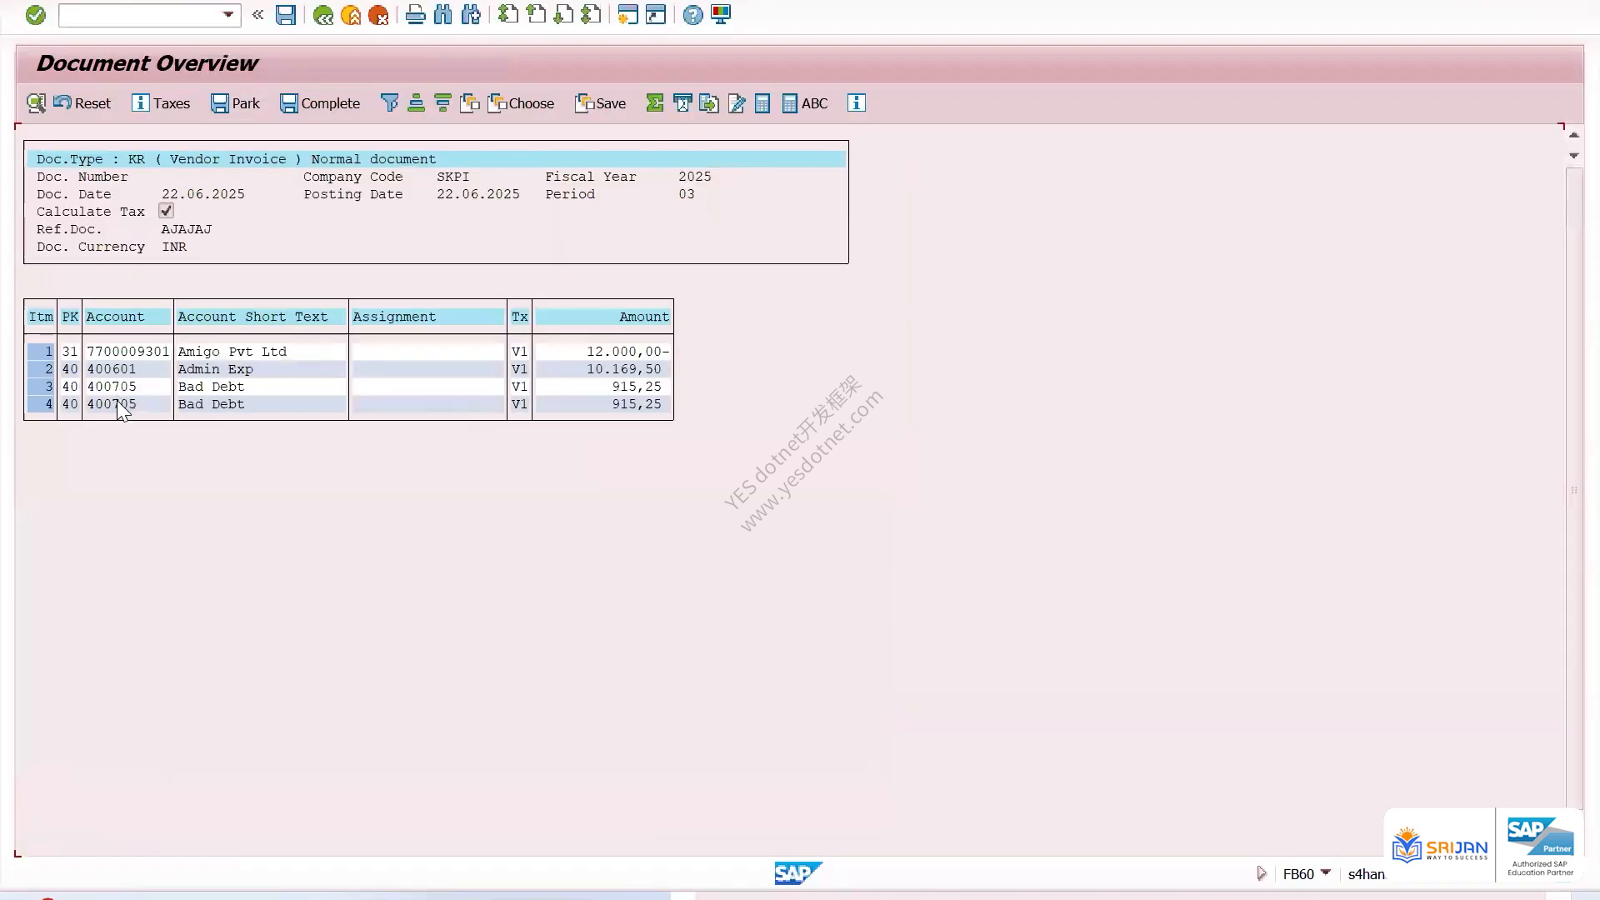Viewport: 1600px width, 900px height.
Task: Click account 400601
Action: tap(112, 369)
